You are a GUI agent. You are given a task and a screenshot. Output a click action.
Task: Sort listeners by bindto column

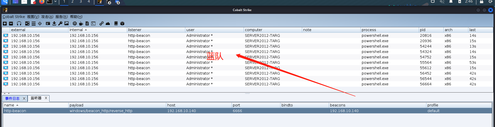click(x=305, y=105)
